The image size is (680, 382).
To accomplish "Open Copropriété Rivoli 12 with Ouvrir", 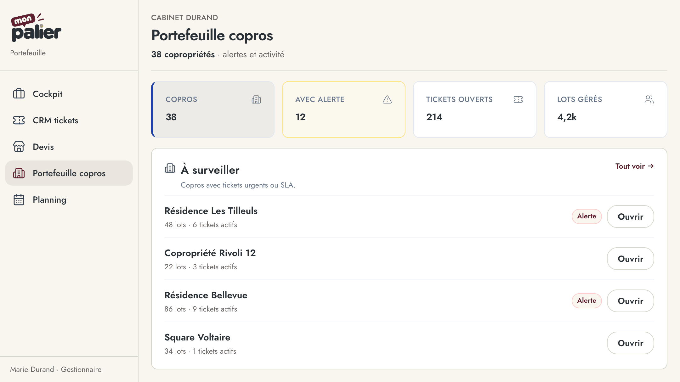I will pos(631,259).
